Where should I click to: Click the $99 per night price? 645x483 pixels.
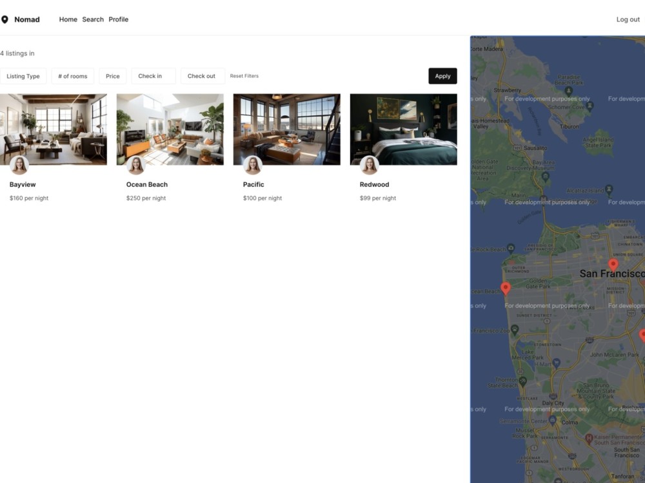coord(378,198)
